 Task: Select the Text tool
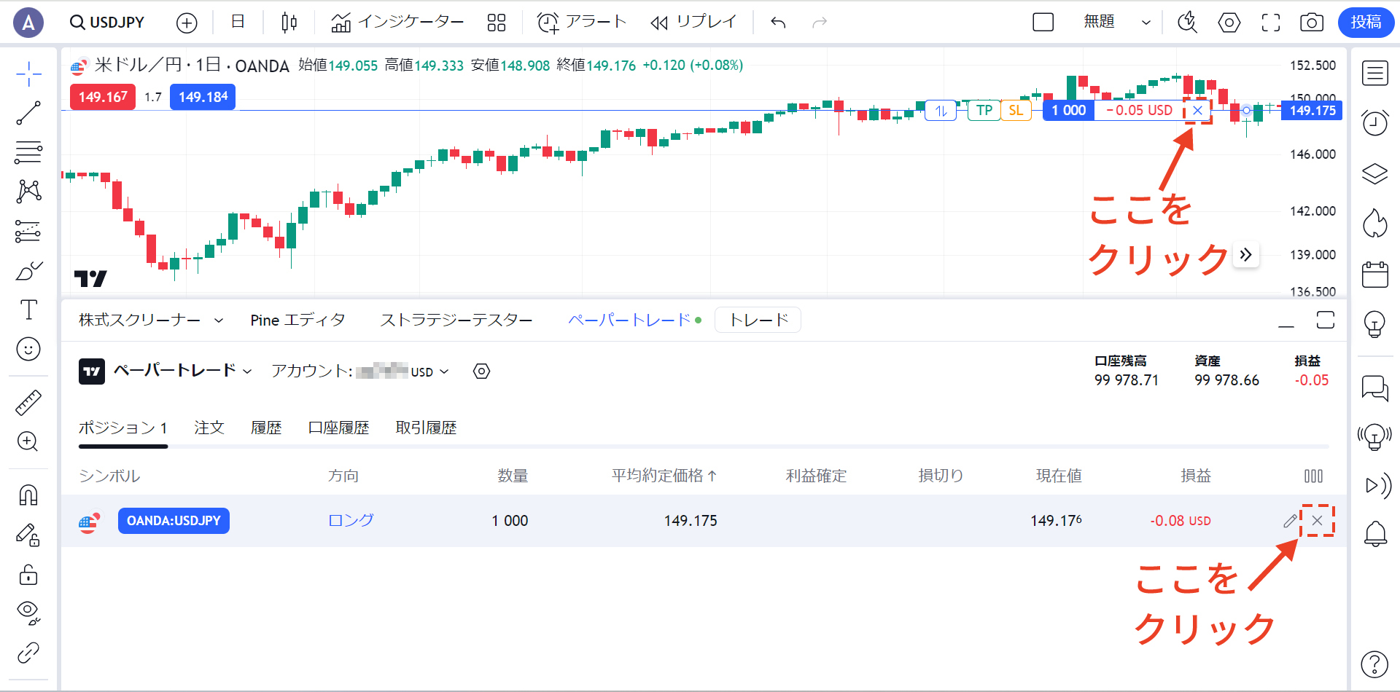coord(28,310)
